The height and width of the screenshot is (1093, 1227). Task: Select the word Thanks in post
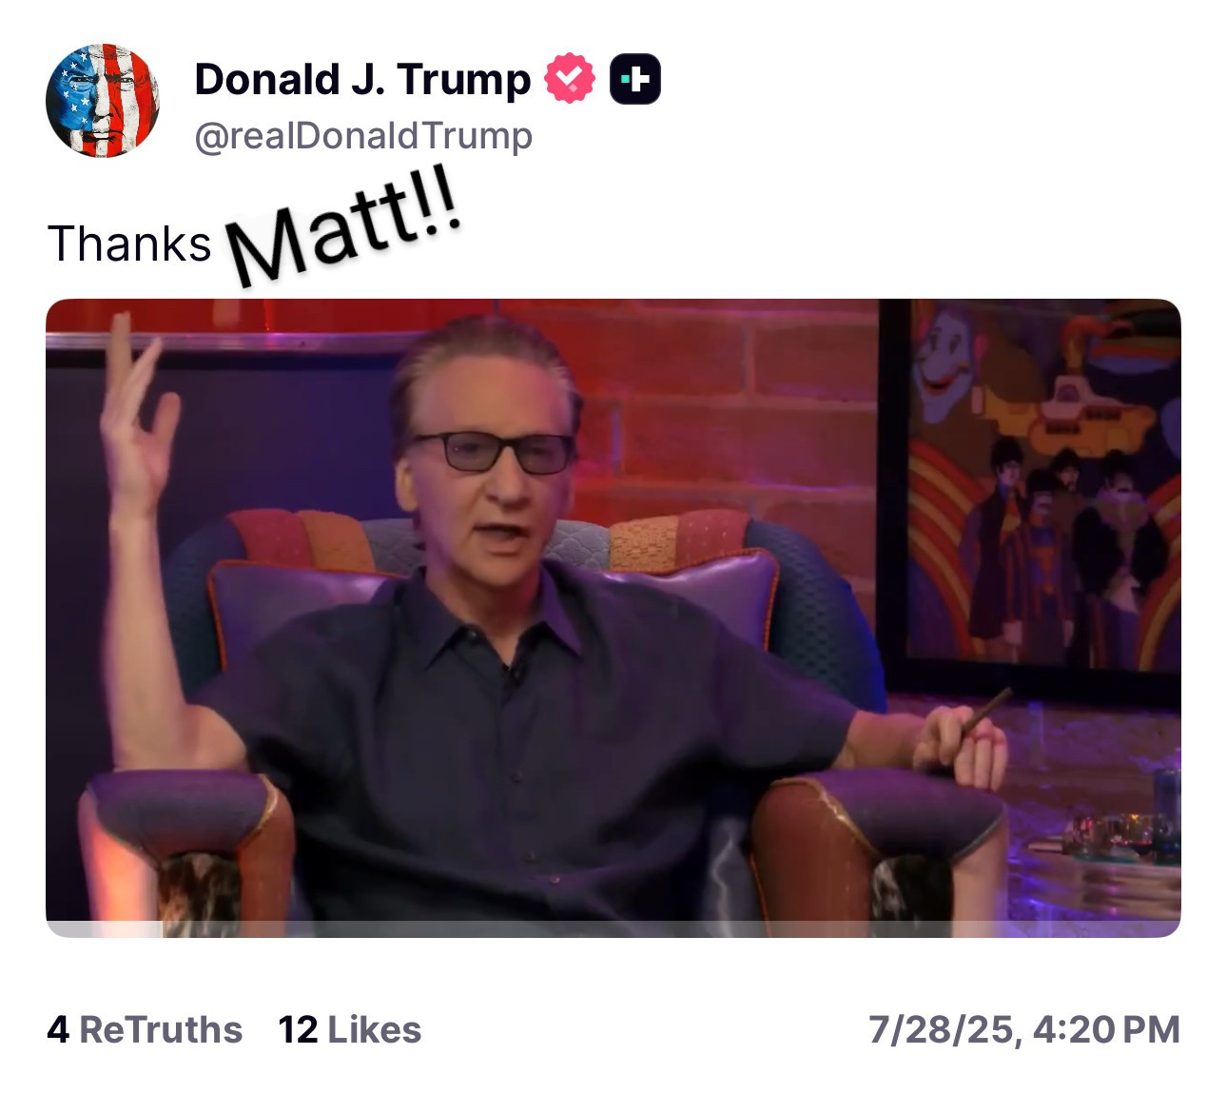(x=129, y=244)
